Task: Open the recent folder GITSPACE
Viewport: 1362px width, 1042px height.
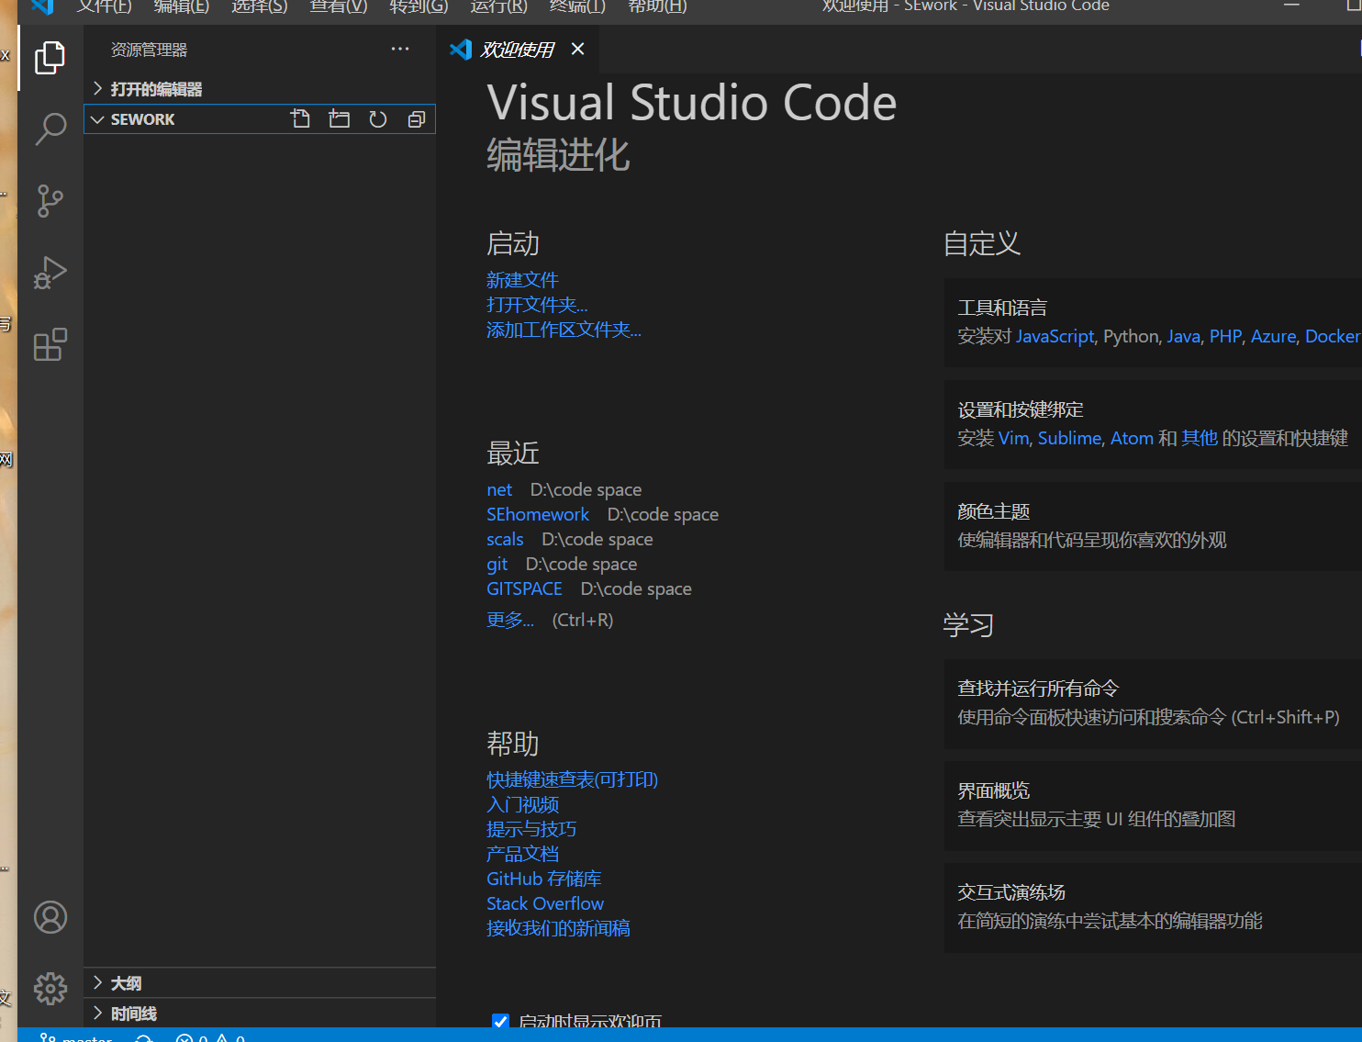Action: coord(524,588)
